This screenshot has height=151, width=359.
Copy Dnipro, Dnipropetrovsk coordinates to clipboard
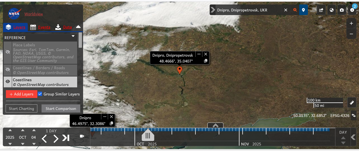coord(206,61)
